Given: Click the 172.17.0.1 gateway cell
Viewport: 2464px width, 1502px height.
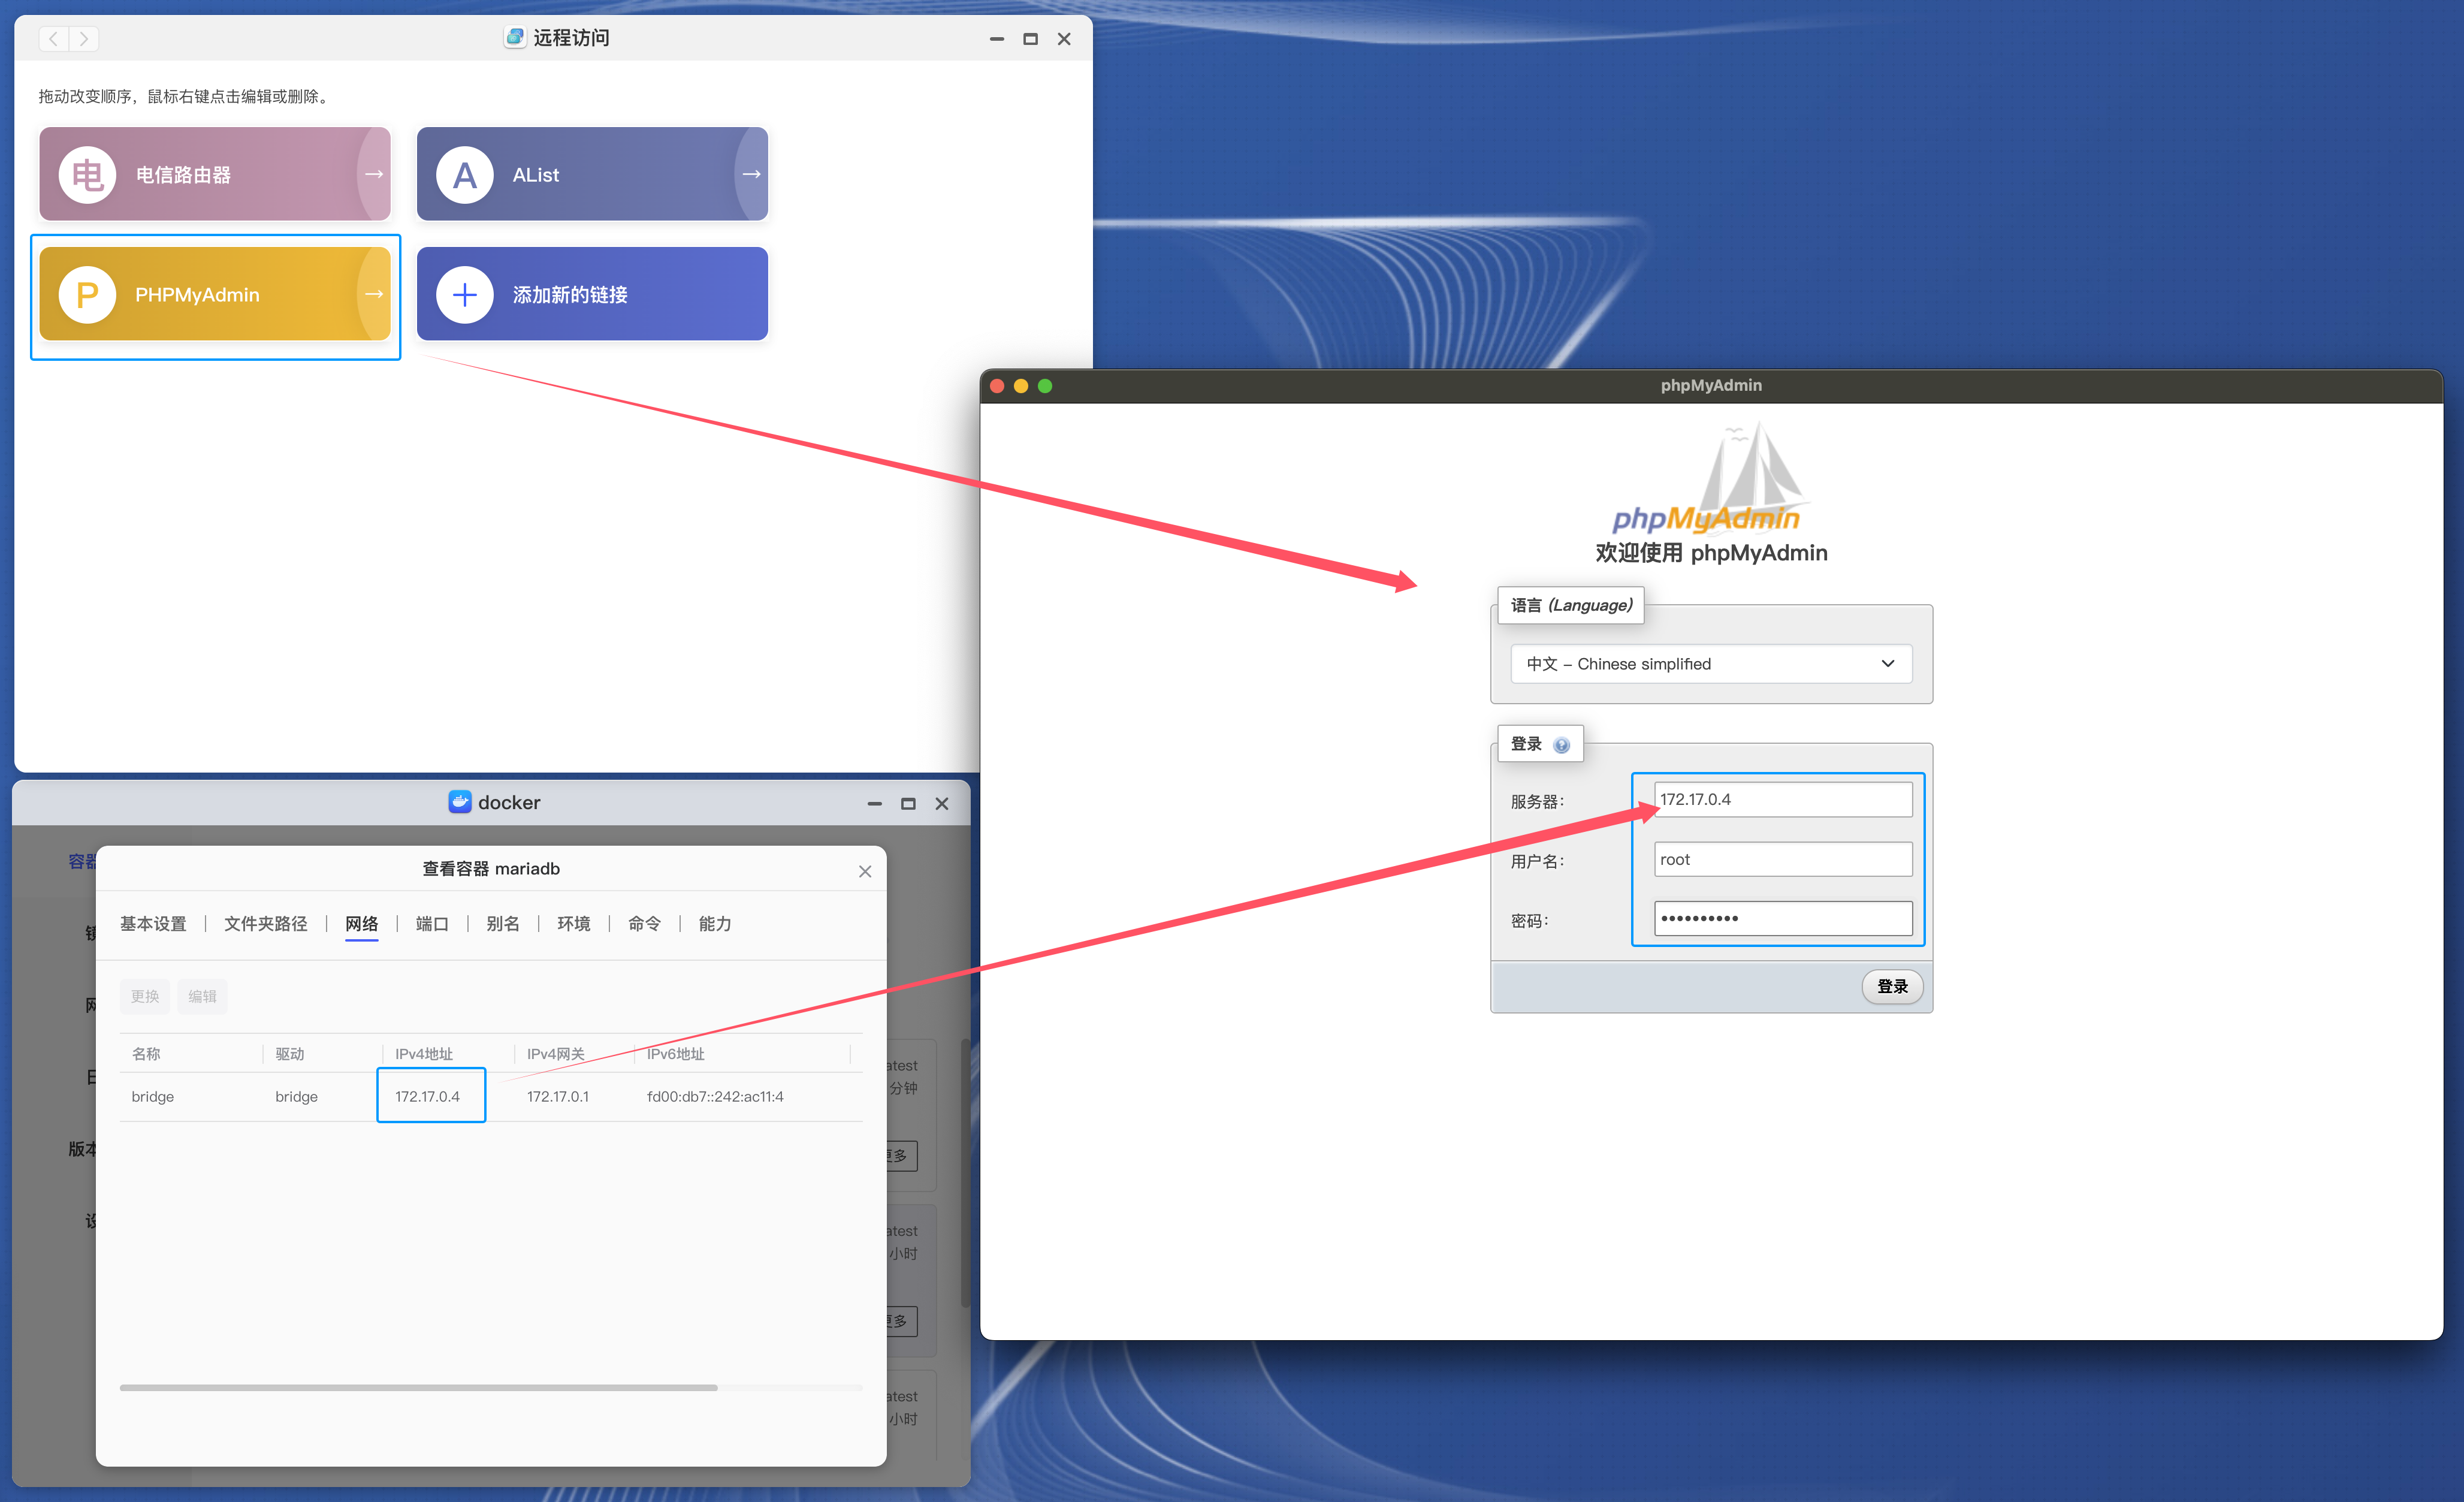Looking at the screenshot, I should (x=558, y=1097).
